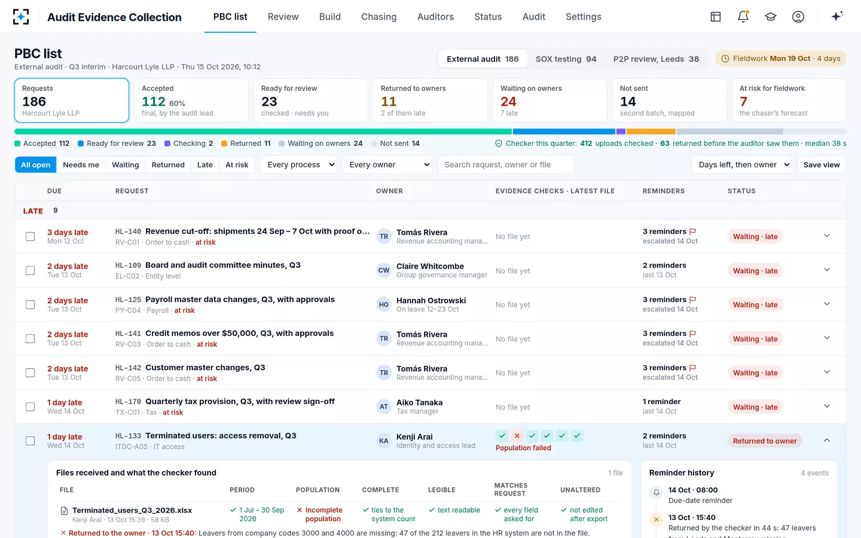Select the SOX testing 94 engagement

tap(566, 59)
